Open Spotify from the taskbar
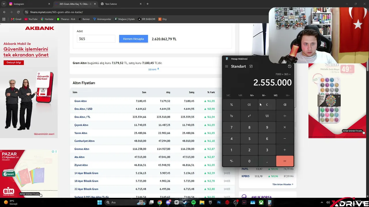The image size is (369, 207). [x=193, y=202]
